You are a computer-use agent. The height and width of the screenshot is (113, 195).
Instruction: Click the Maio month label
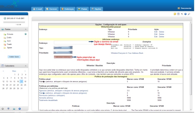coord(14,71)
